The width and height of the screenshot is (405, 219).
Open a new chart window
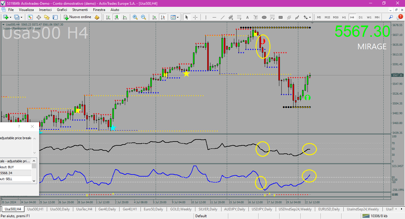click(6, 17)
